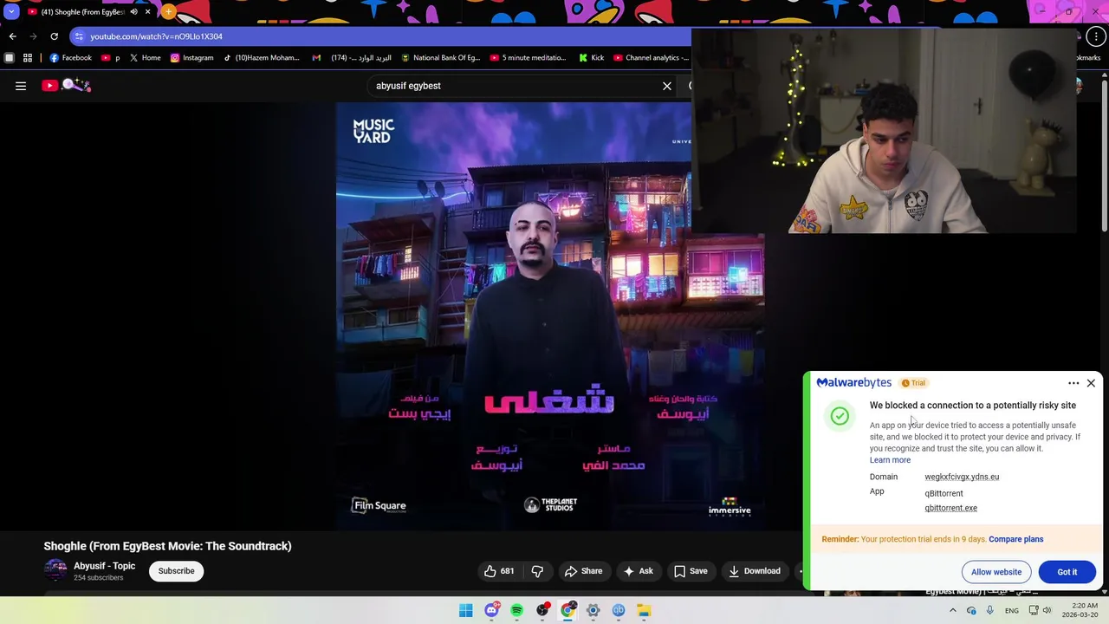1109x624 pixels.
Task: Mute the Shoghle tab audio icon
Action: [x=133, y=12]
